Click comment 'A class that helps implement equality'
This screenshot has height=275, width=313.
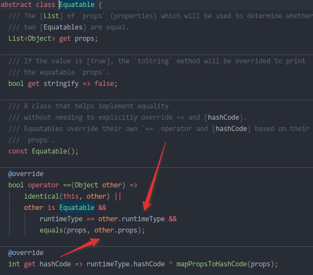pos(96,106)
